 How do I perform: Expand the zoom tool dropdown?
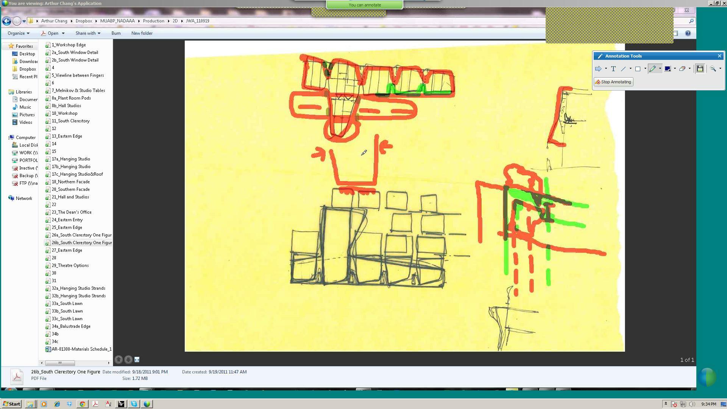[x=720, y=69]
